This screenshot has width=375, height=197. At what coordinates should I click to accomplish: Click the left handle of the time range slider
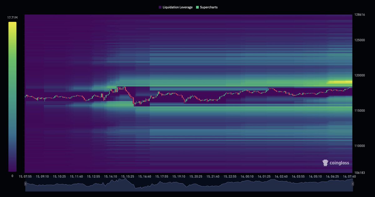(25, 184)
